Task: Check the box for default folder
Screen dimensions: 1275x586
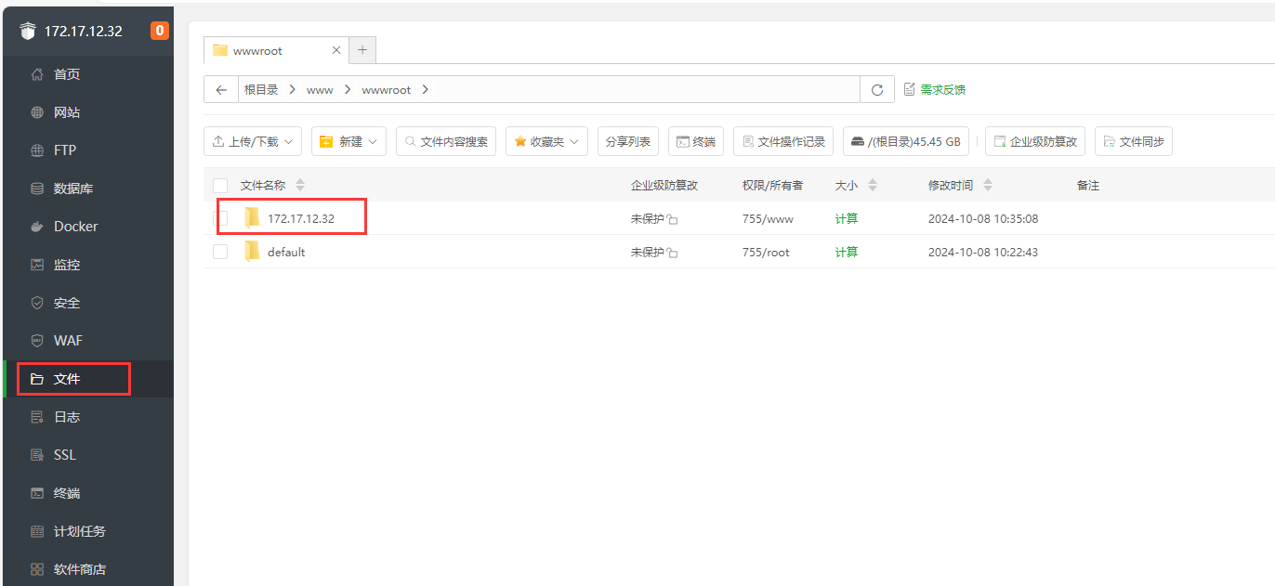Action: click(220, 252)
